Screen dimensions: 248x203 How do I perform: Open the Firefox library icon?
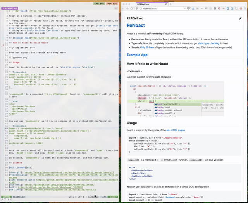pyautogui.click(x=198, y=9)
